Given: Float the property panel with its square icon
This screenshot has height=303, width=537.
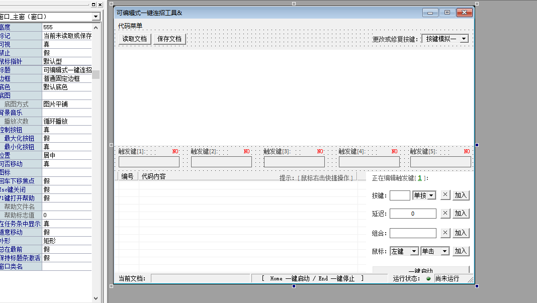Looking at the screenshot, I should point(94,5).
